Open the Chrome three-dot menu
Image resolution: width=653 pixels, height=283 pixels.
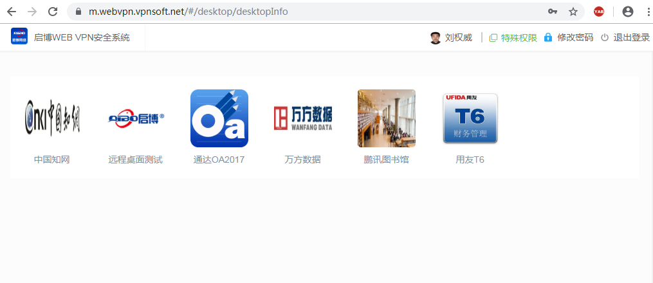[649, 12]
